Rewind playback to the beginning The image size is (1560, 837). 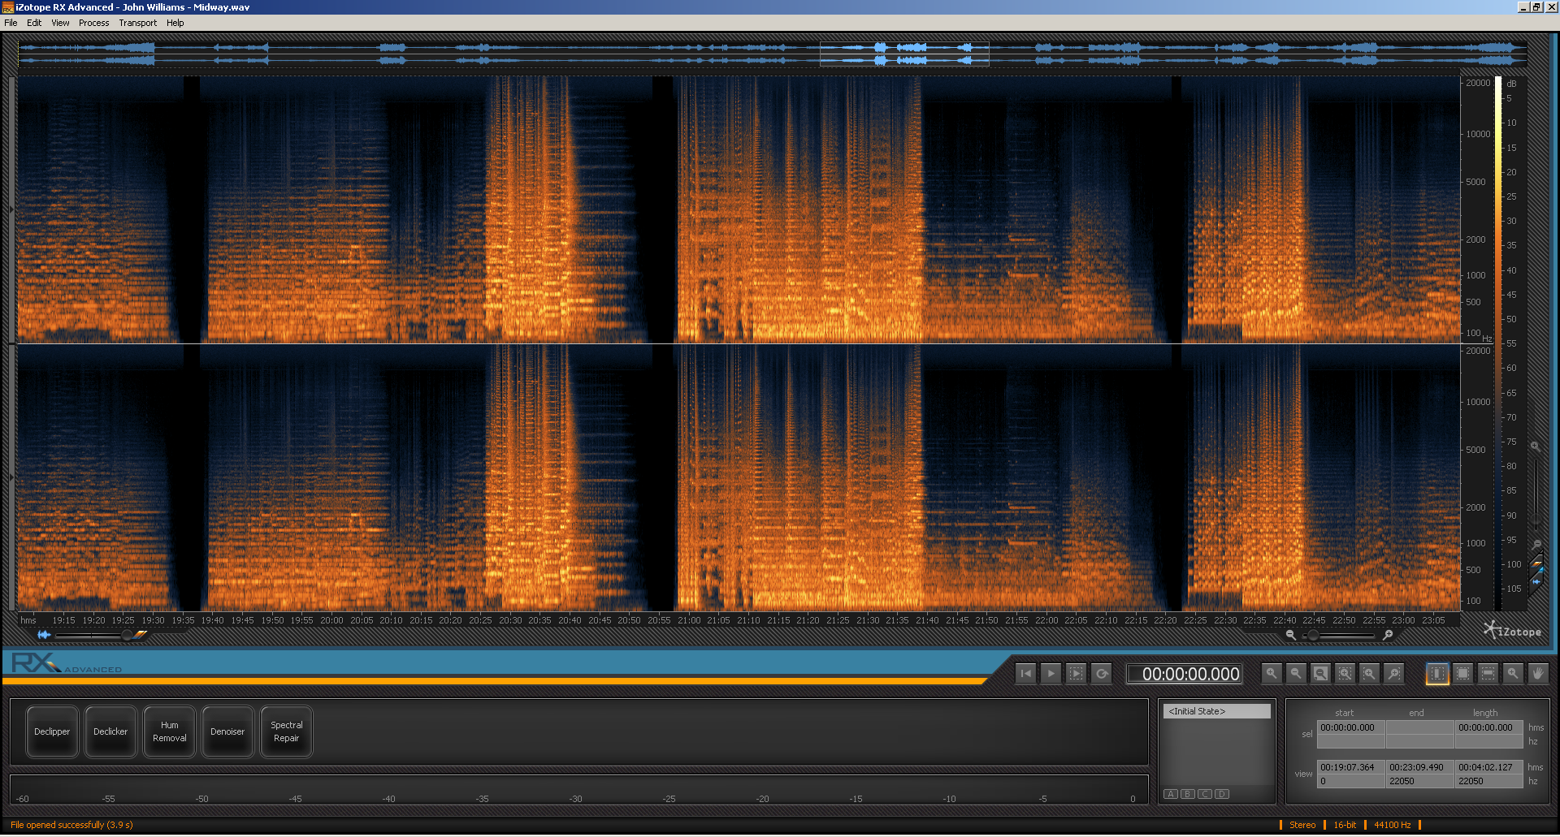point(1026,673)
